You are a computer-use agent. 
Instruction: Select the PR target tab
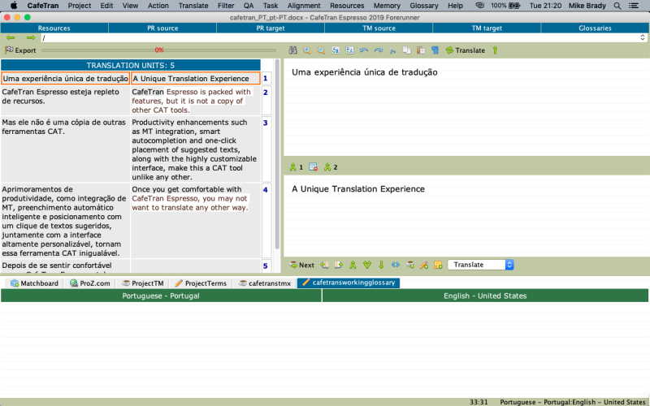click(271, 28)
